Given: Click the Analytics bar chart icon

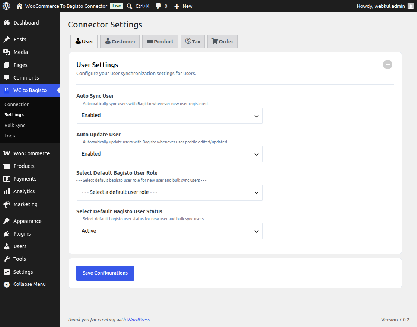Looking at the screenshot, I should point(7,191).
